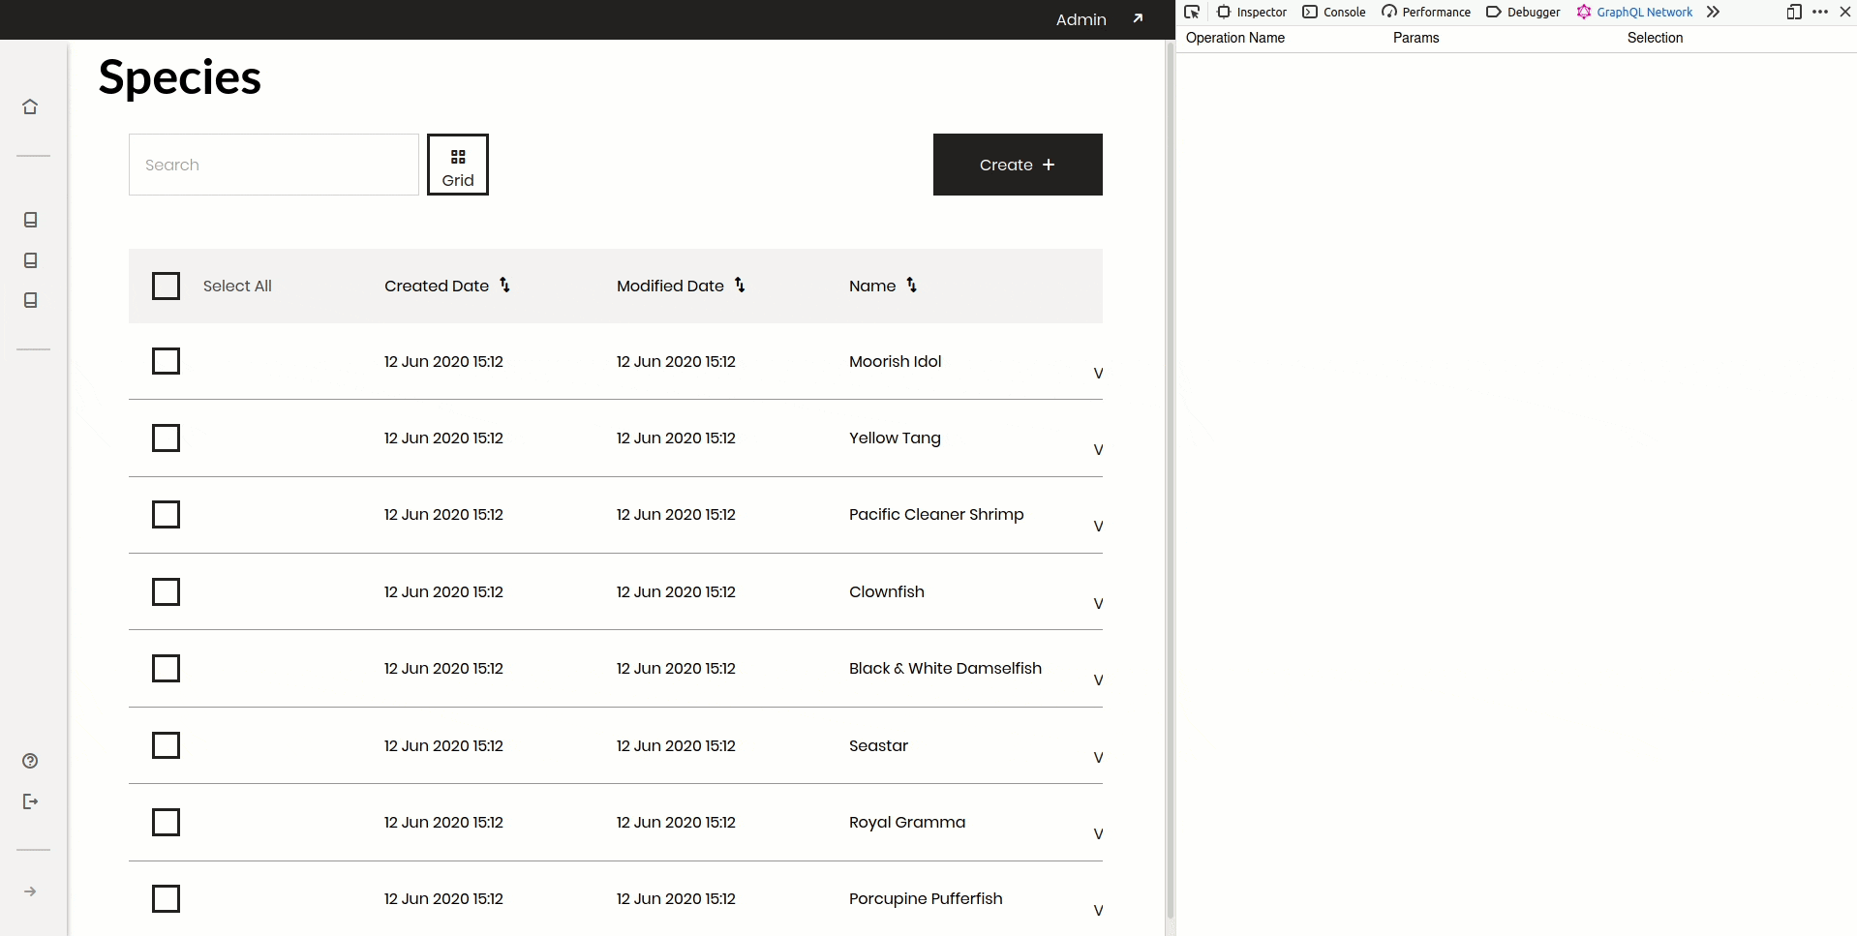Click the Create button
The image size is (1857, 936).
pyautogui.click(x=1017, y=165)
